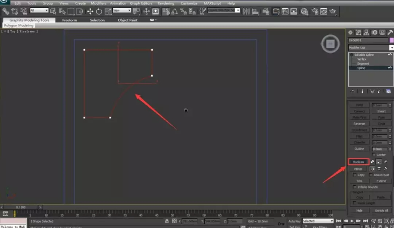
Task: Open the Edit menu
Action: pos(18,3)
